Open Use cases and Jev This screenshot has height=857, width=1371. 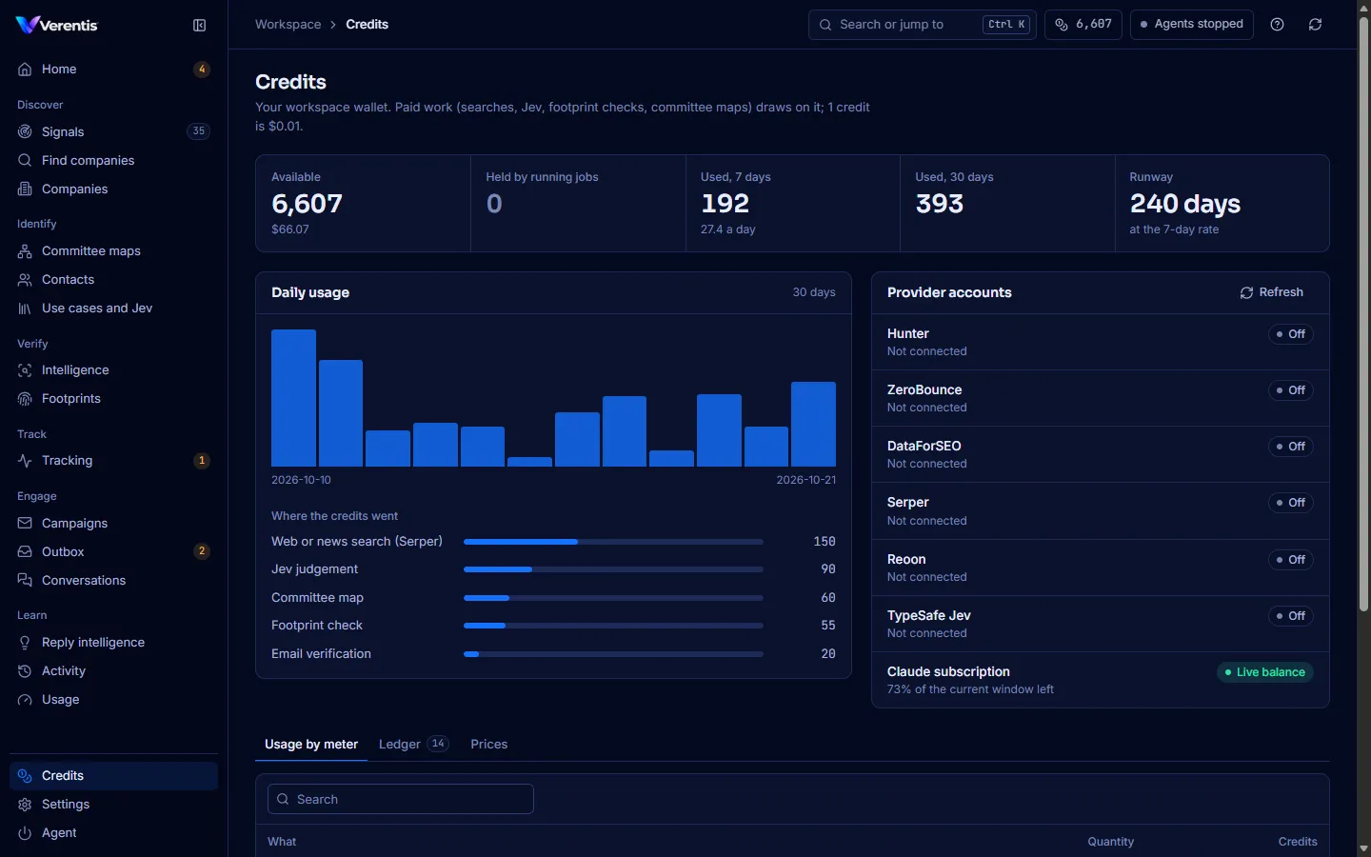point(113,308)
